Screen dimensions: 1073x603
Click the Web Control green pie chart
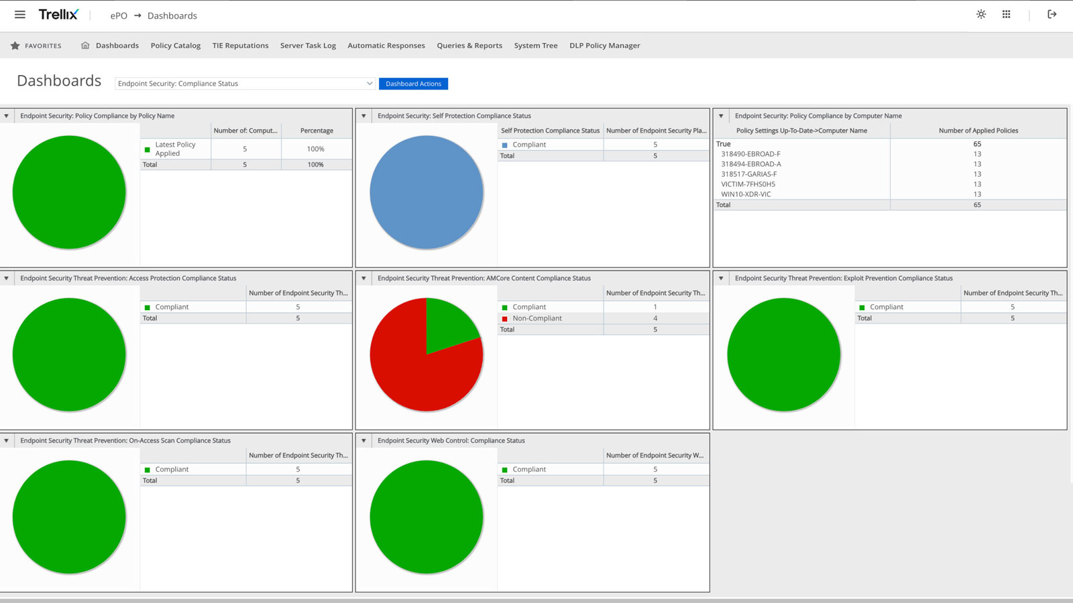pos(427,517)
